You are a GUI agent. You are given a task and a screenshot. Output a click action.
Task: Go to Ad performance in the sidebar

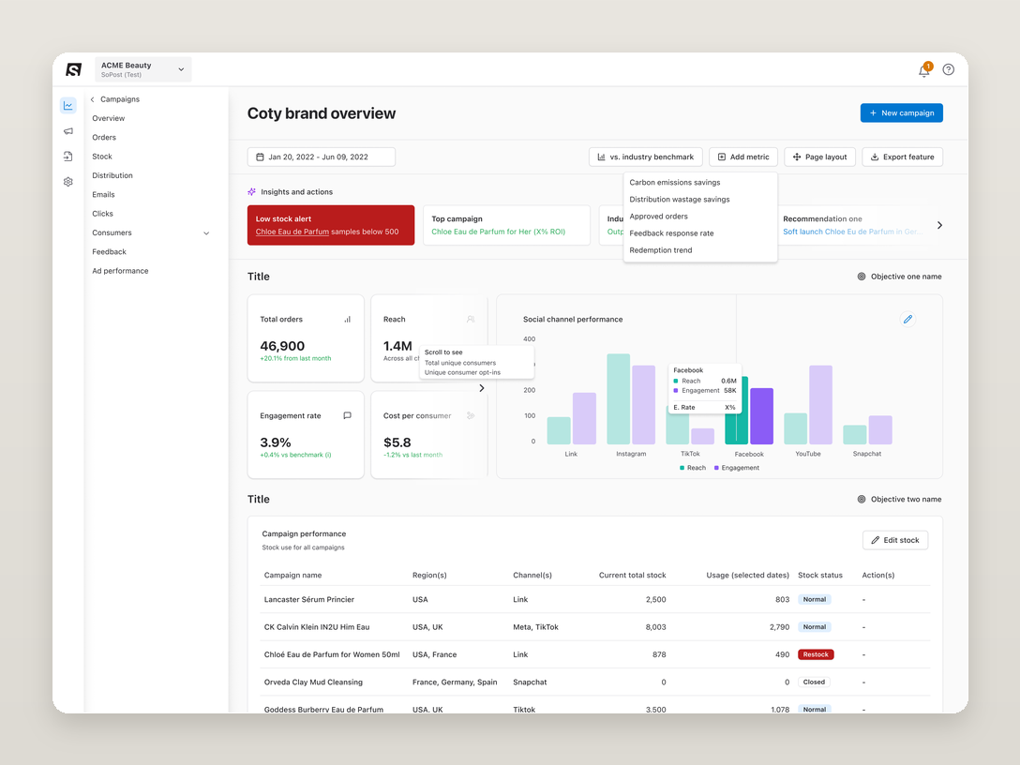120,271
